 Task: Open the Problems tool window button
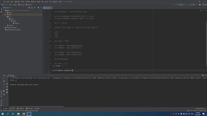coord(20,109)
